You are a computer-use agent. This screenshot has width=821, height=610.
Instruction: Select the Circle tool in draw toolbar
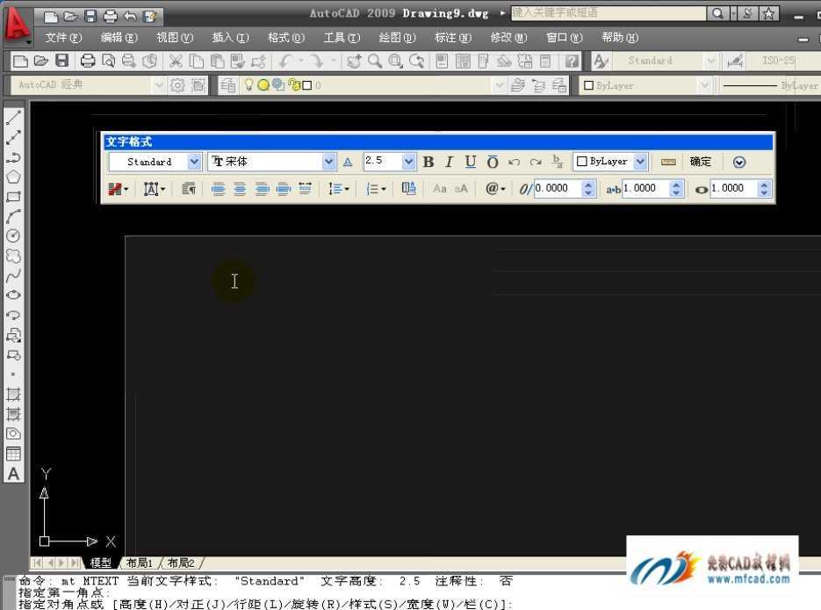pyautogui.click(x=14, y=236)
